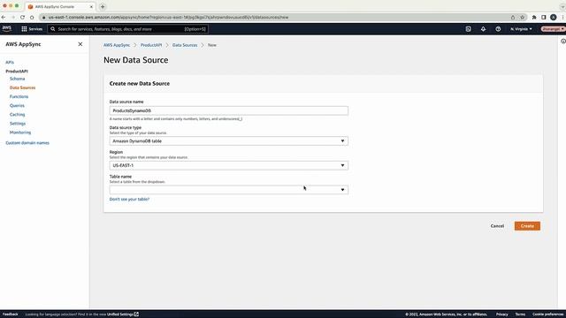Click the share icon in the address bar
Screen dimensions: 566x318
pos(513,18)
